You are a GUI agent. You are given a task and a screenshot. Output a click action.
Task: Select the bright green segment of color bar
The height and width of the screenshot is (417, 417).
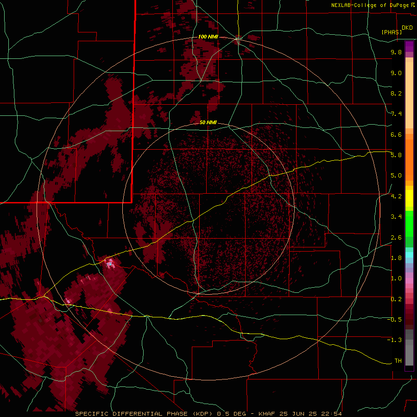point(409,224)
